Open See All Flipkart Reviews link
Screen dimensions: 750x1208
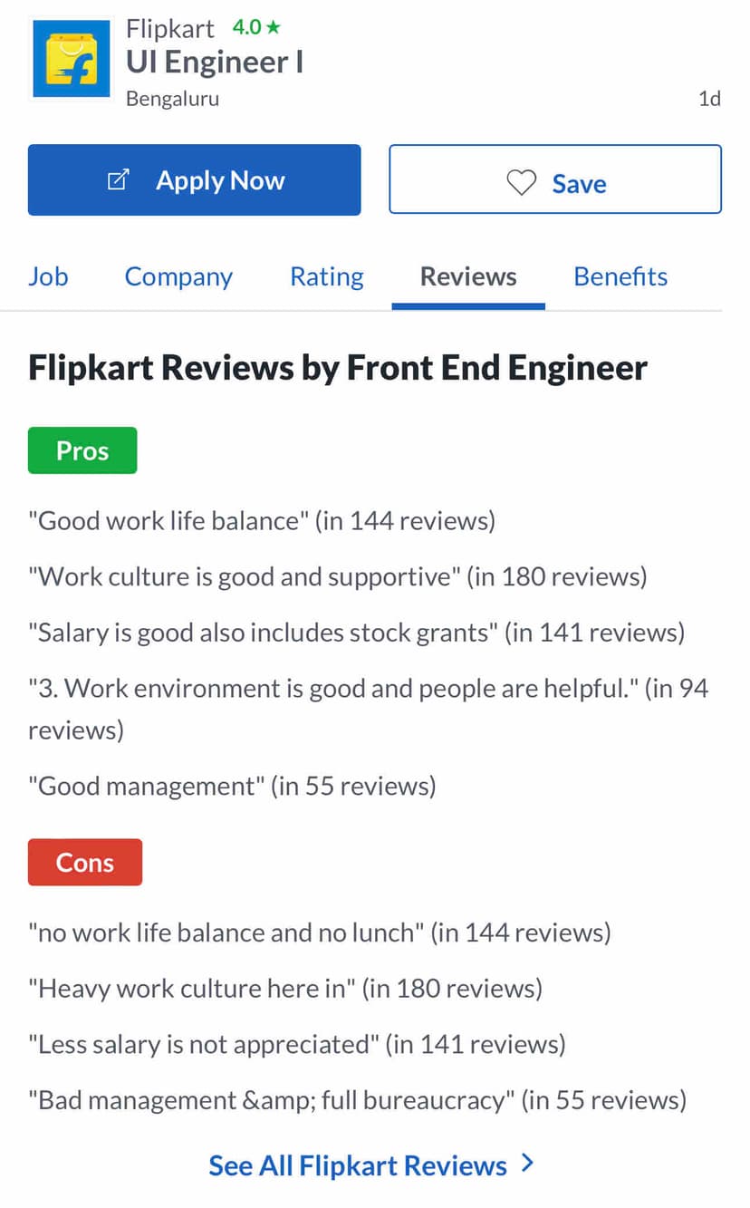358,1165
